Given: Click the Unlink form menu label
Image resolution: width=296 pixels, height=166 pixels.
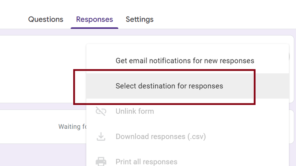Looking at the screenshot, I should pyautogui.click(x=135, y=111).
